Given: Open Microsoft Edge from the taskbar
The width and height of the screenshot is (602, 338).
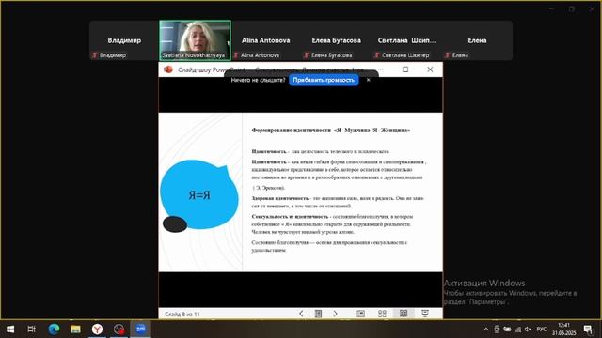Looking at the screenshot, I should click(x=54, y=329).
